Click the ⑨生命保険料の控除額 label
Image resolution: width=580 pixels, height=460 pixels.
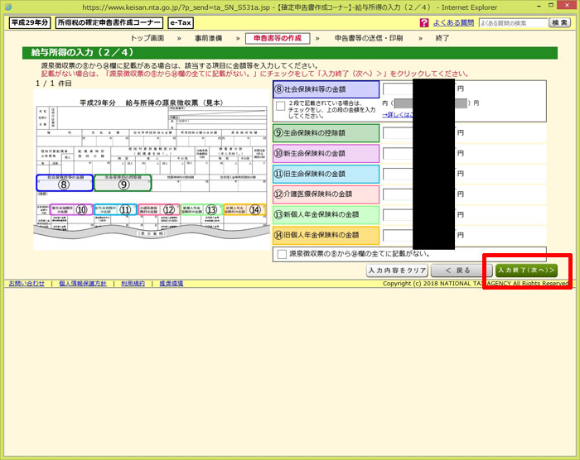click(326, 133)
